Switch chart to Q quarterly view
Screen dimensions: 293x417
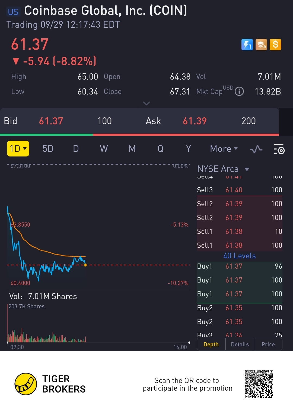160,149
